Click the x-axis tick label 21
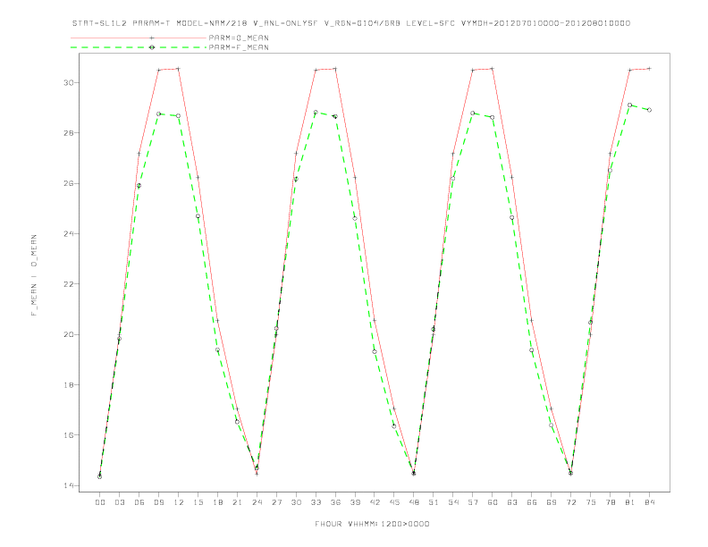Screen dimensions: 708x547 click(237, 502)
